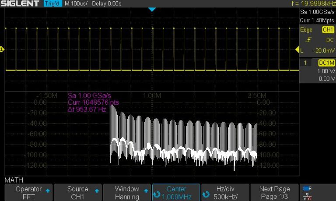This screenshot has width=336, height=201.
Task: Click the channel 1 number box
Action: pos(305,63)
